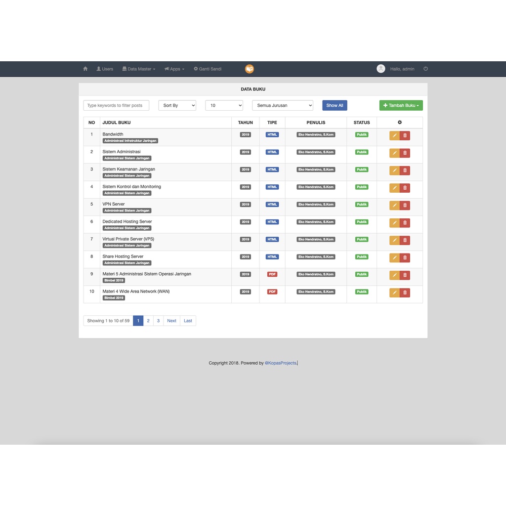The height and width of the screenshot is (506, 506).
Task: Delete Materi 4 Wide Area Network book
Action: (405, 293)
